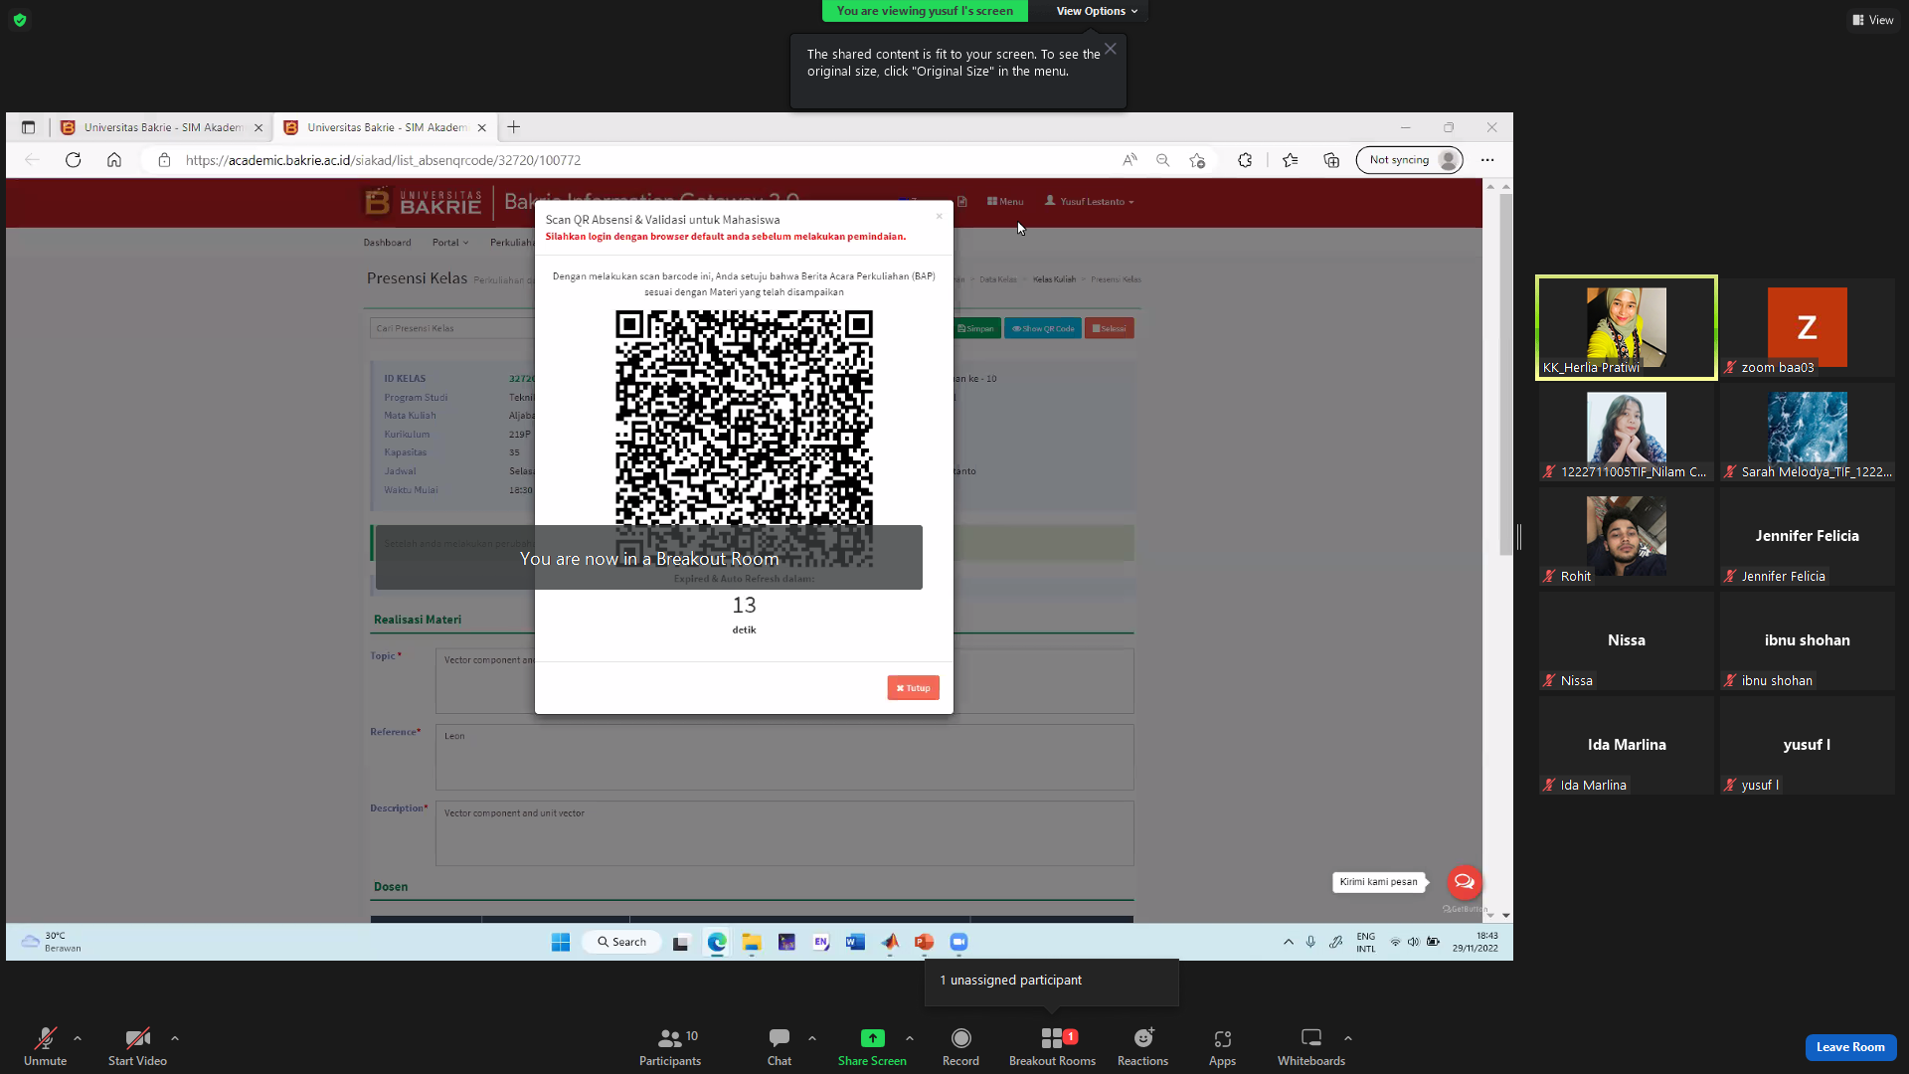The image size is (1909, 1074).
Task: Click the shared page vertical scrollbar
Action: (x=1505, y=374)
